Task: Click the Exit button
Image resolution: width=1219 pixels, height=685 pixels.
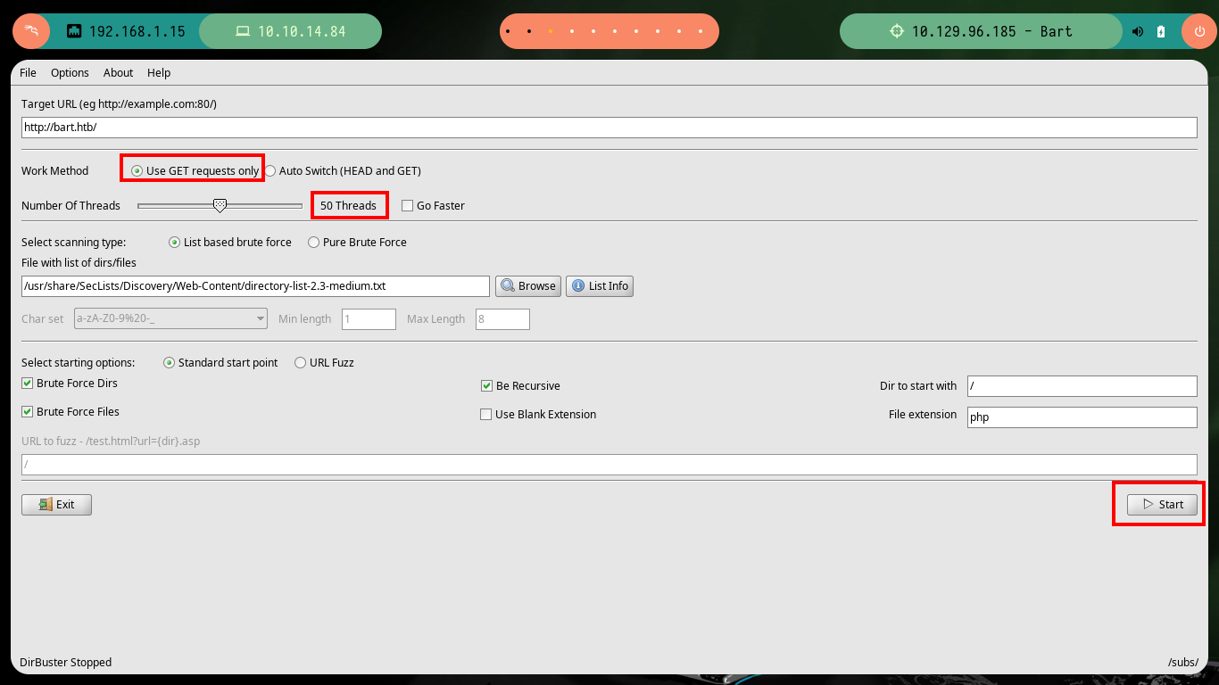Action: 56,504
